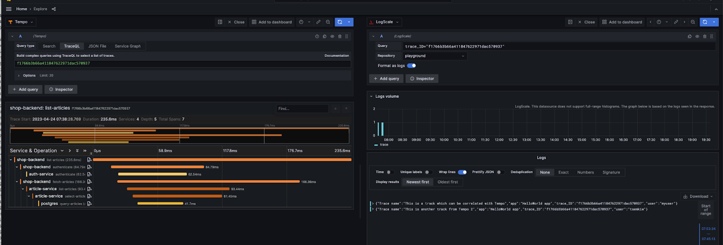Image resolution: width=723 pixels, height=245 pixels.
Task: Switch query type to Service Graph
Action: click(x=127, y=46)
